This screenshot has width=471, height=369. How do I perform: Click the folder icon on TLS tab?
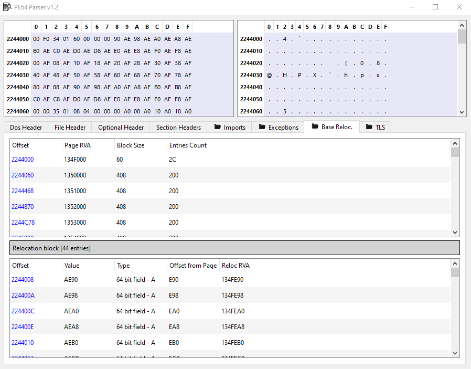coord(369,127)
